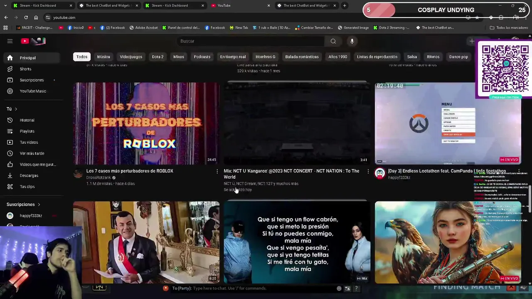Expand the Suscripciones section header
The height and width of the screenshot is (299, 532).
pyautogui.click(x=23, y=204)
